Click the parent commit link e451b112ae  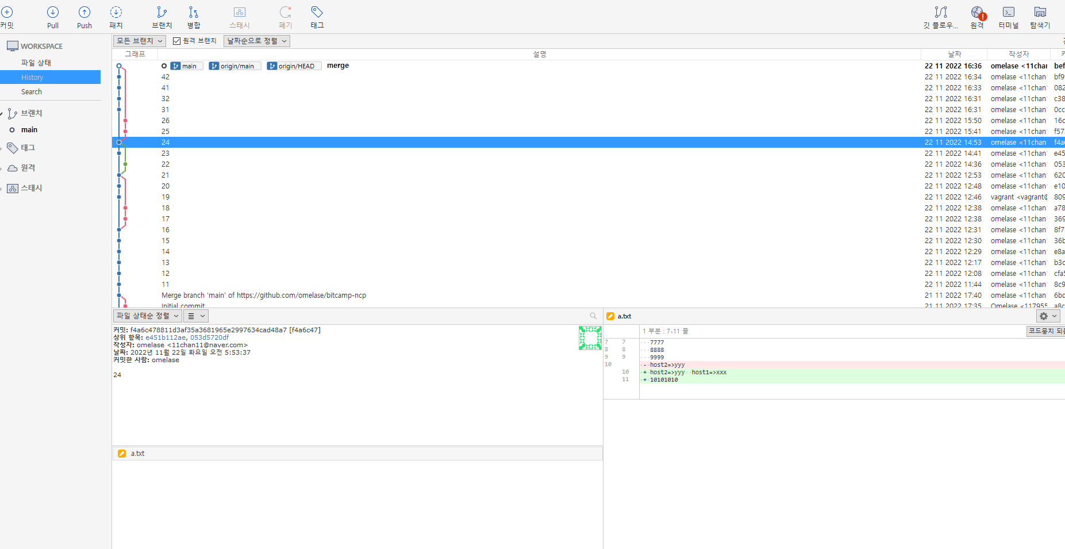[x=166, y=337]
